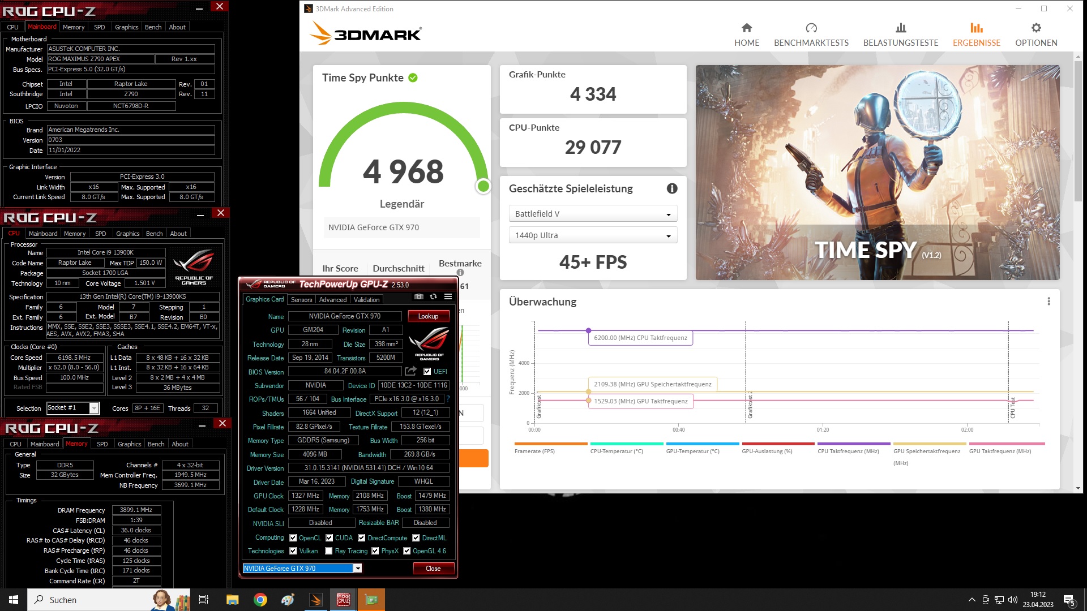Switch to GPU-Z via taskbar icon
The image size is (1087, 611).
(x=371, y=600)
